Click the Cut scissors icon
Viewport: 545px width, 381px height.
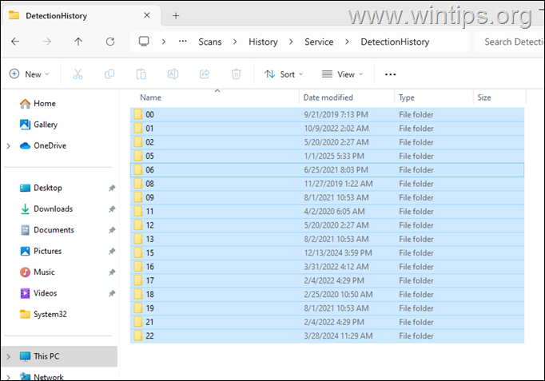tap(78, 74)
